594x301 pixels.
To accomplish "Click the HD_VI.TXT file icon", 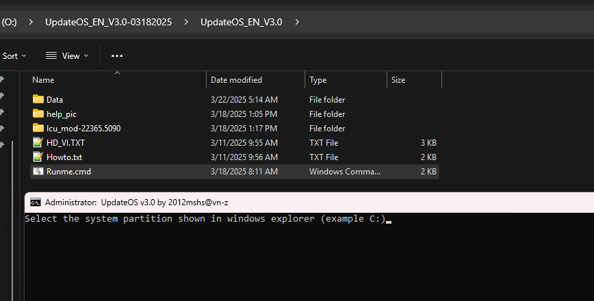I will tap(38, 142).
